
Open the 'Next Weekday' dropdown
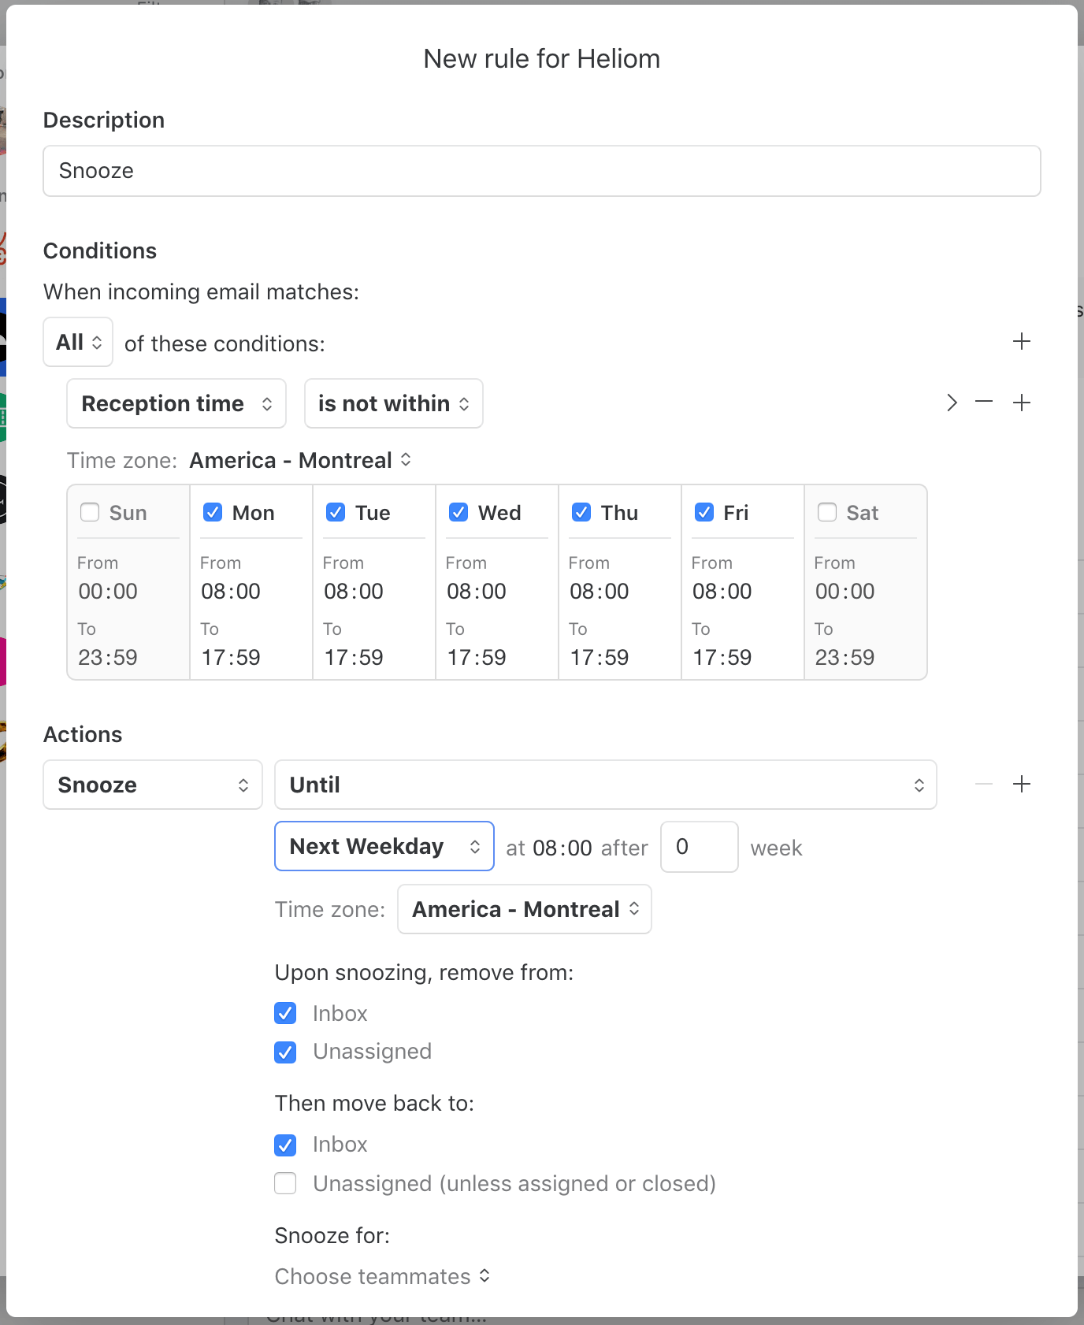pos(384,846)
